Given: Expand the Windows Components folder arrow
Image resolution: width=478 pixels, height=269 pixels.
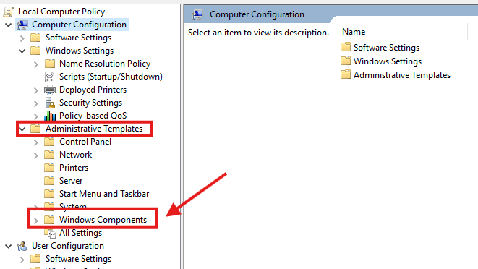Looking at the screenshot, I should pyautogui.click(x=36, y=221).
